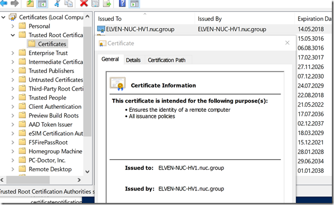The width and height of the screenshot is (334, 205).
Task: Open the Properties toolbar icon
Action: coord(95,4)
